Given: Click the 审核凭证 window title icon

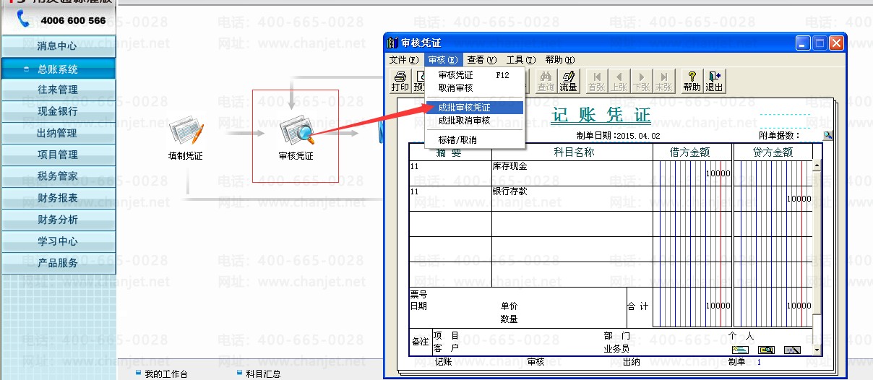Looking at the screenshot, I should pos(392,43).
